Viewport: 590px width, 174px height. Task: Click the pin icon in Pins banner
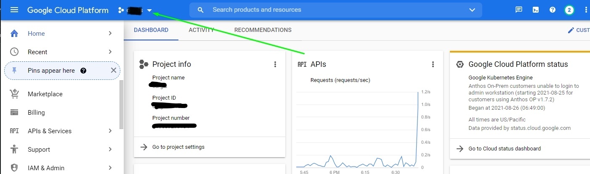coord(14,71)
